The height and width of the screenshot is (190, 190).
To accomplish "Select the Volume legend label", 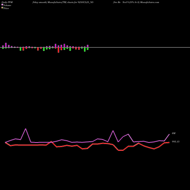I will tap(7, 5).
